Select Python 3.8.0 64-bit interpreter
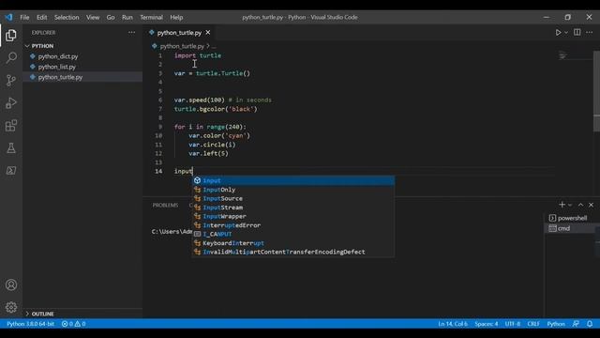Viewport: 600px width, 338px height. pos(30,324)
